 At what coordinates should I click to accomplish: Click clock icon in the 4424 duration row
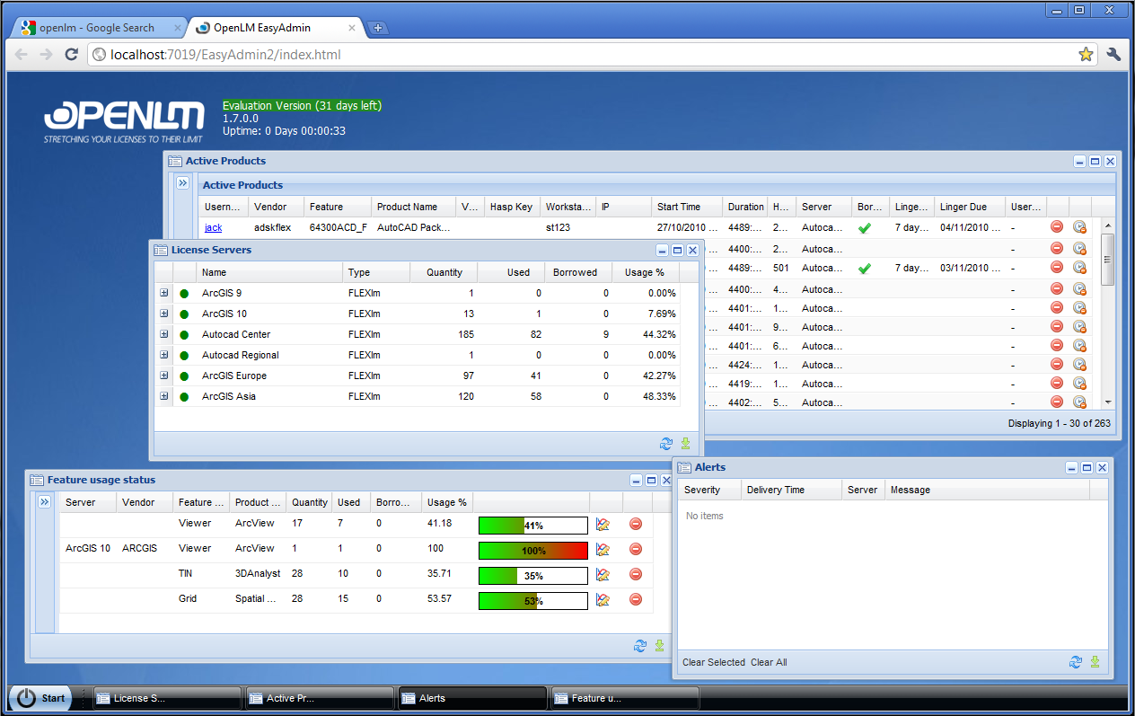click(1079, 365)
